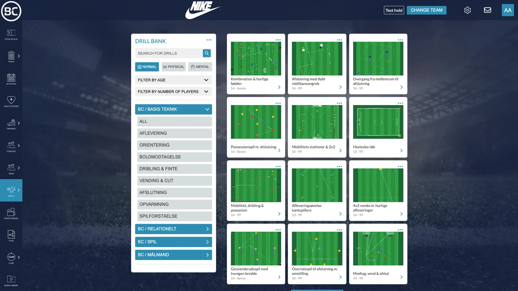
Task: Expand the BC / Spil category
Action: (174, 242)
